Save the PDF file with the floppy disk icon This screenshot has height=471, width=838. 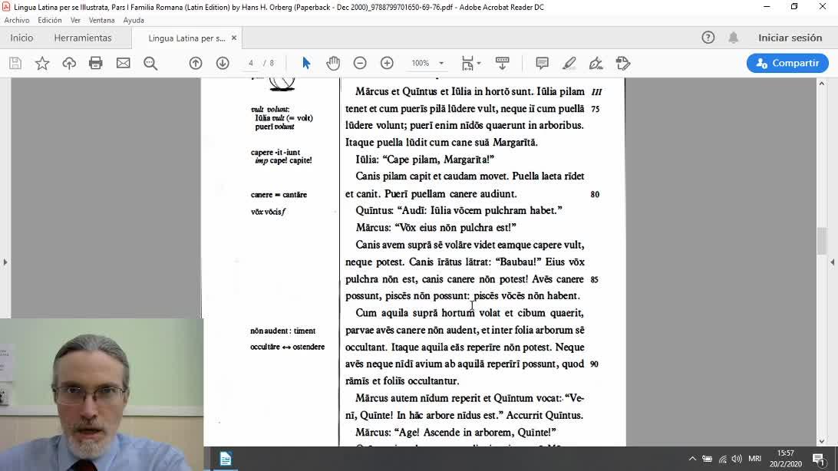tap(15, 63)
